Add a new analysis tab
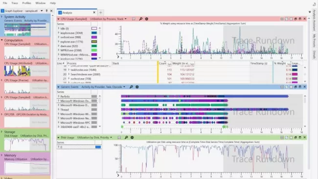Screen dimensions: 318x179 101,13
